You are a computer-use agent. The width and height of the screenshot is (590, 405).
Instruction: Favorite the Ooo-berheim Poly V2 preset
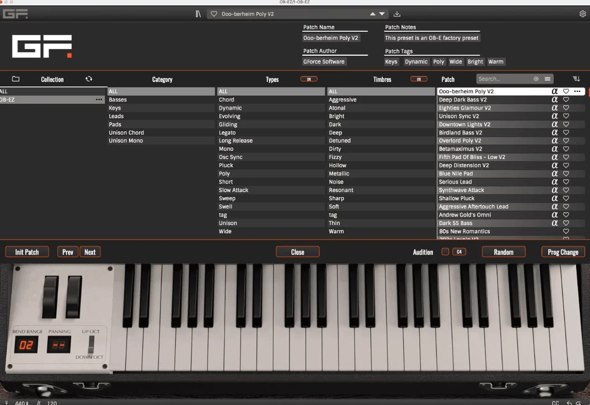point(566,91)
